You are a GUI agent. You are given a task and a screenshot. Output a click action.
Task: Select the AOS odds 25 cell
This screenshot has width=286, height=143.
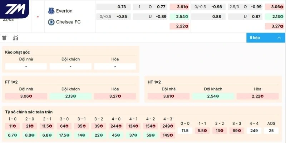(271, 130)
